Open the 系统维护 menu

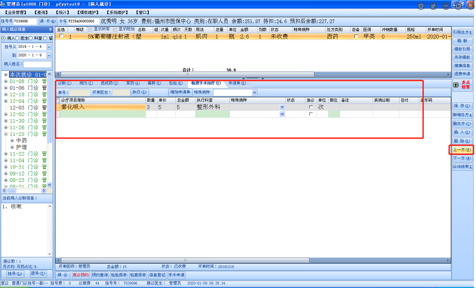tap(117, 12)
